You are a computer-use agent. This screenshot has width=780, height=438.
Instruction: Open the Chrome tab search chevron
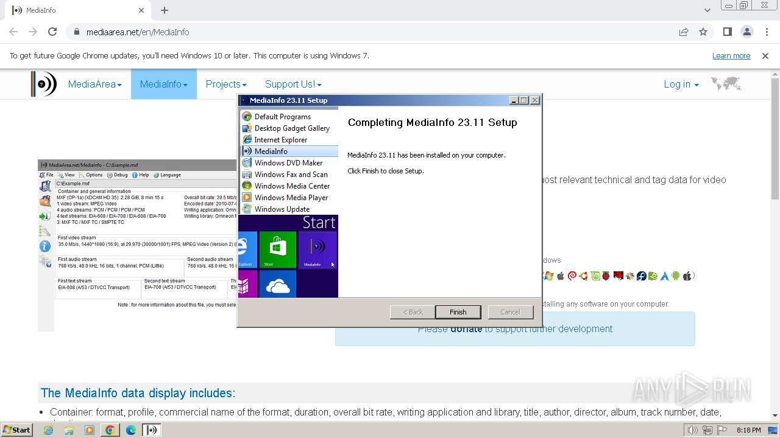tap(707, 10)
